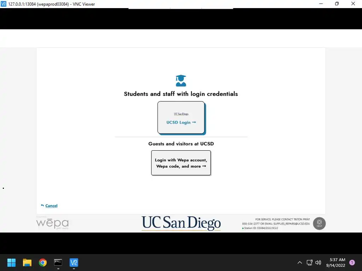
Task: Click the SUPPLIES_REPAIRS@UCSD.EDU email text
Action: (x=292, y=224)
